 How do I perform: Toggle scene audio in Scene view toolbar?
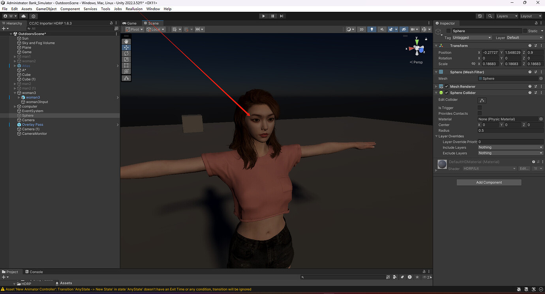(x=381, y=29)
